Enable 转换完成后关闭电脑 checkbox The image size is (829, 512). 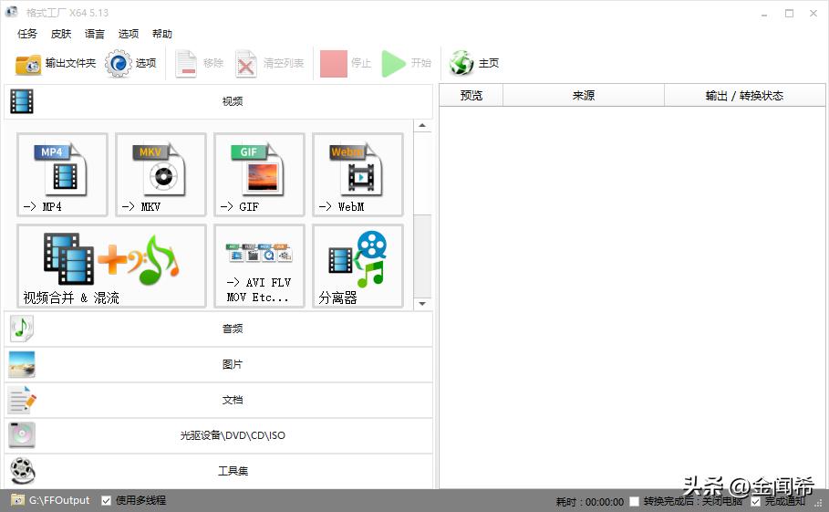click(634, 501)
